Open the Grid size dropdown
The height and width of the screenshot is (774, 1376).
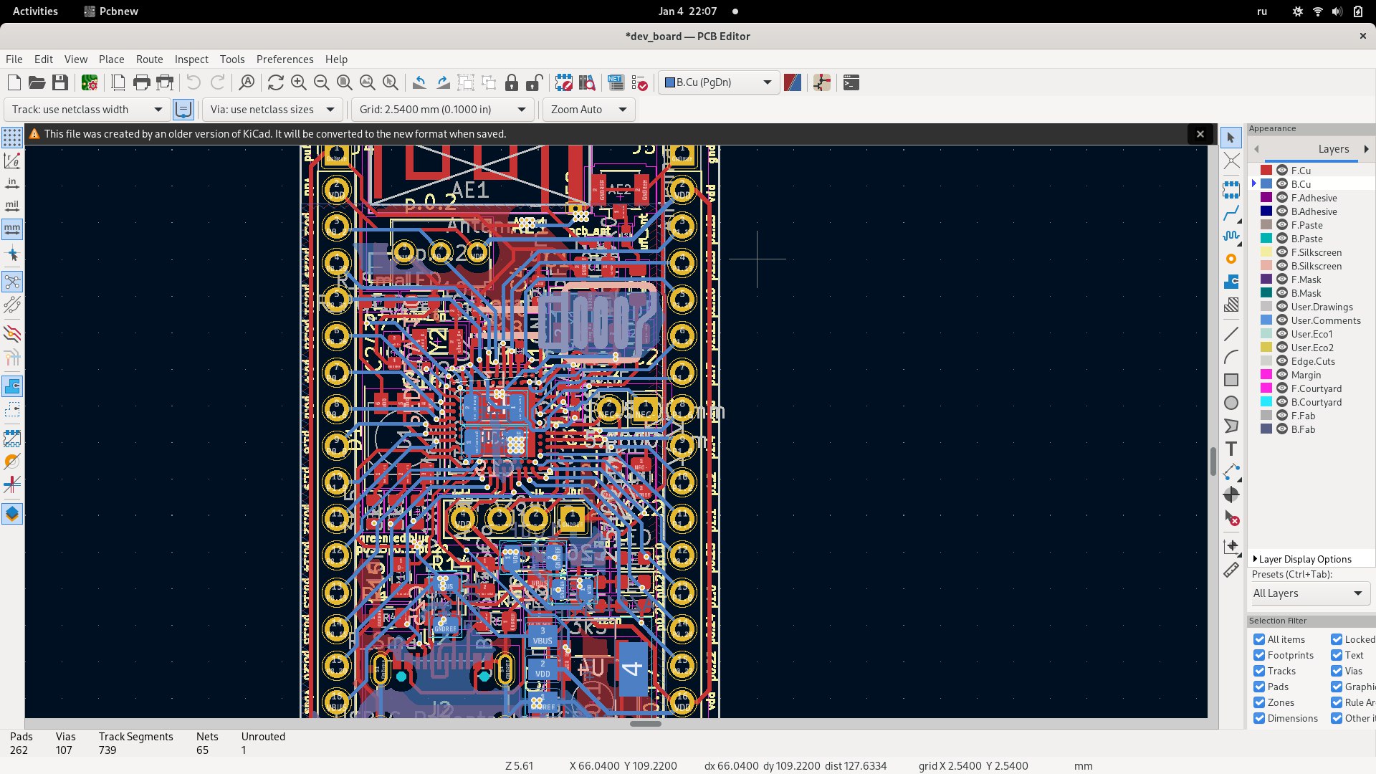pos(442,110)
